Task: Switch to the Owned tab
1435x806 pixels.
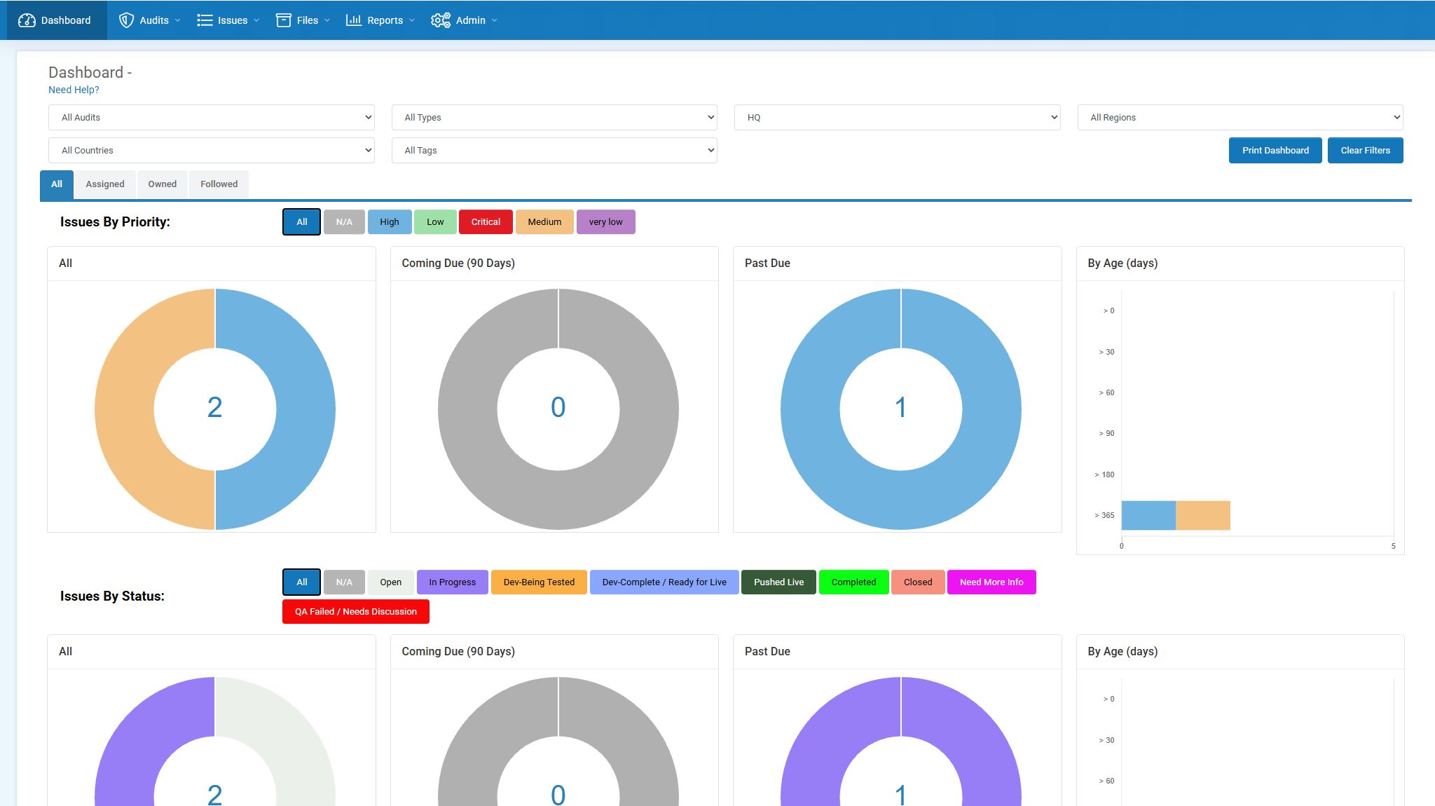Action: [162, 184]
